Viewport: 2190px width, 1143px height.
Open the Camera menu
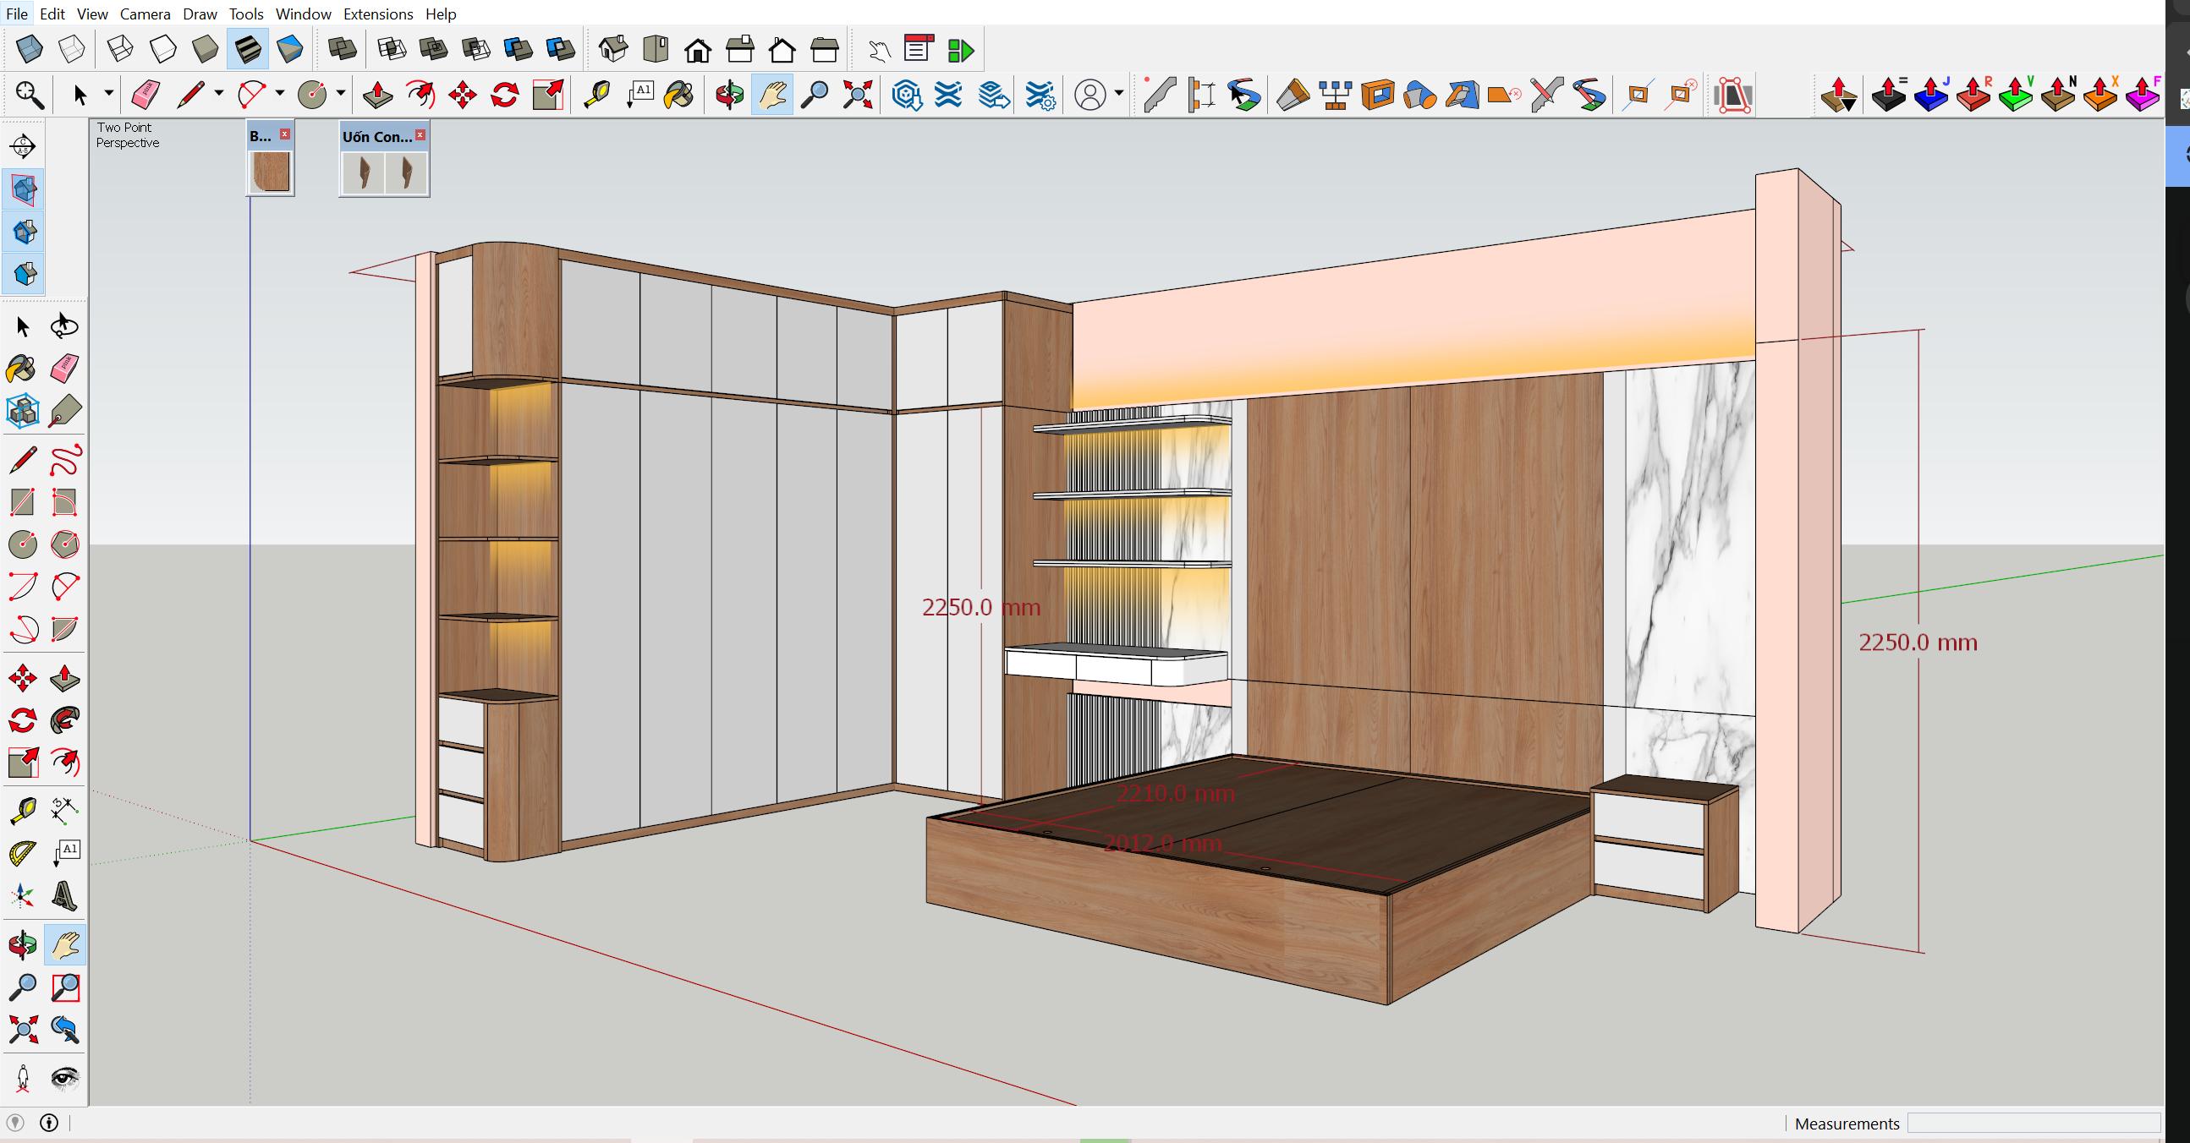[x=145, y=14]
